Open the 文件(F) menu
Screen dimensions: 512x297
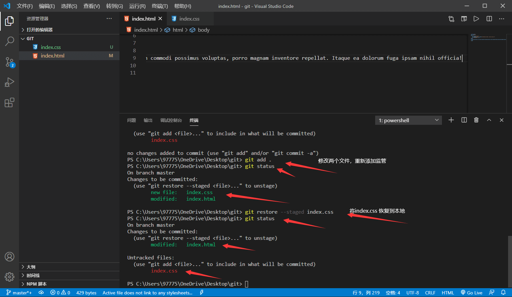point(25,6)
